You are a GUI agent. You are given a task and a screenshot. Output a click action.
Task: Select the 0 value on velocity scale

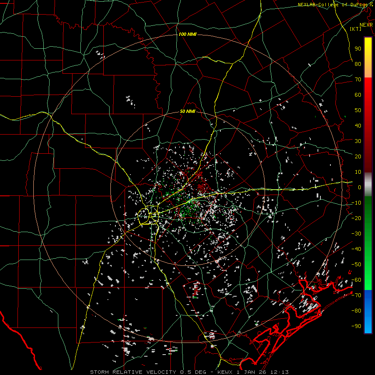[x=360, y=187]
